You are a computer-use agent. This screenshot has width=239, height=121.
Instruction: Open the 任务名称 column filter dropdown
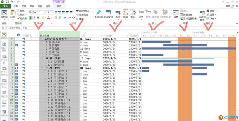pos(78,35)
